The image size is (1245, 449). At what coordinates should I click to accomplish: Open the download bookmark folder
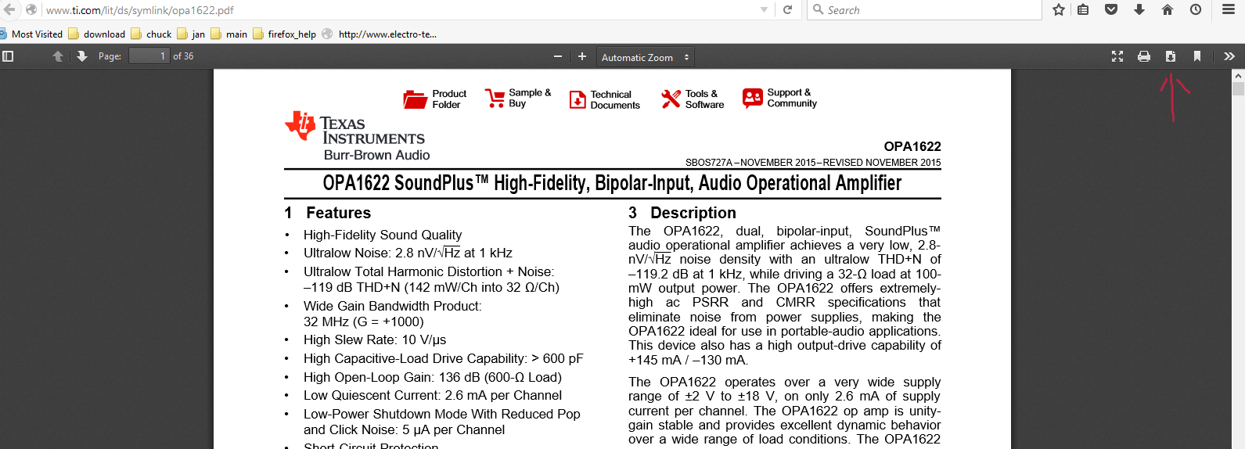pyautogui.click(x=97, y=34)
